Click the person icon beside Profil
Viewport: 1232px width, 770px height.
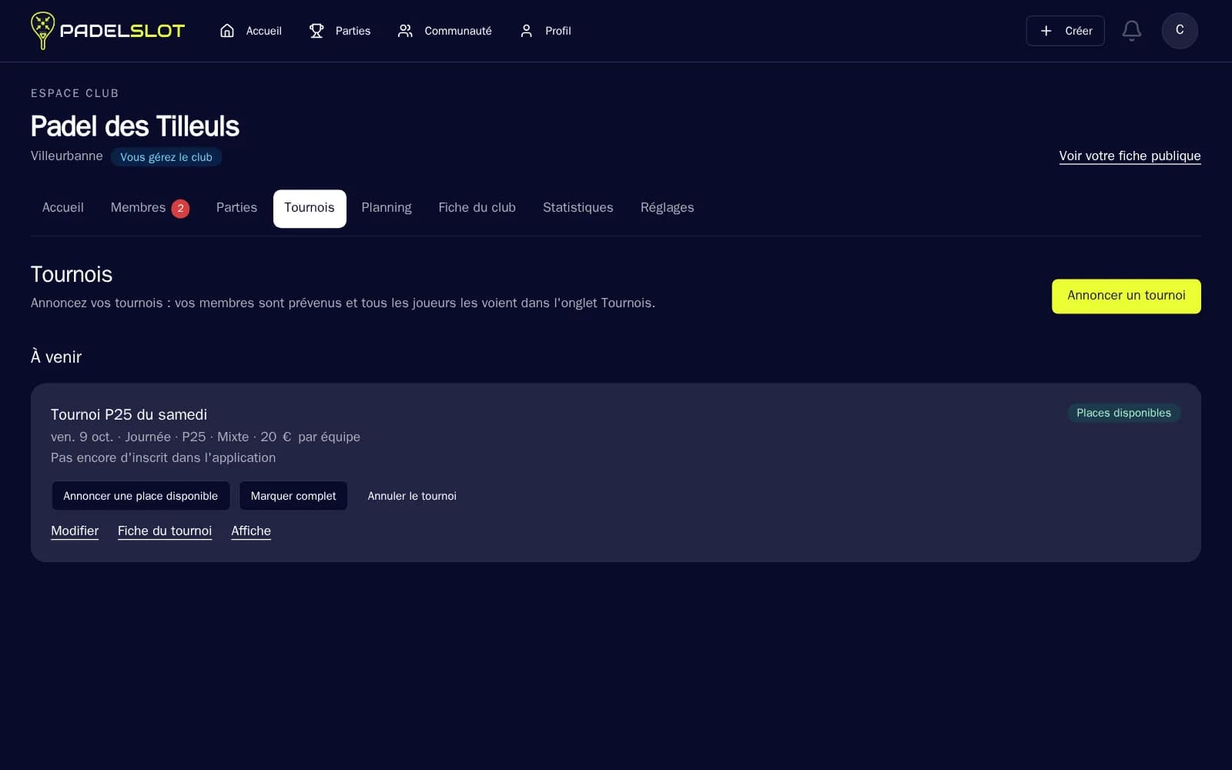(527, 31)
